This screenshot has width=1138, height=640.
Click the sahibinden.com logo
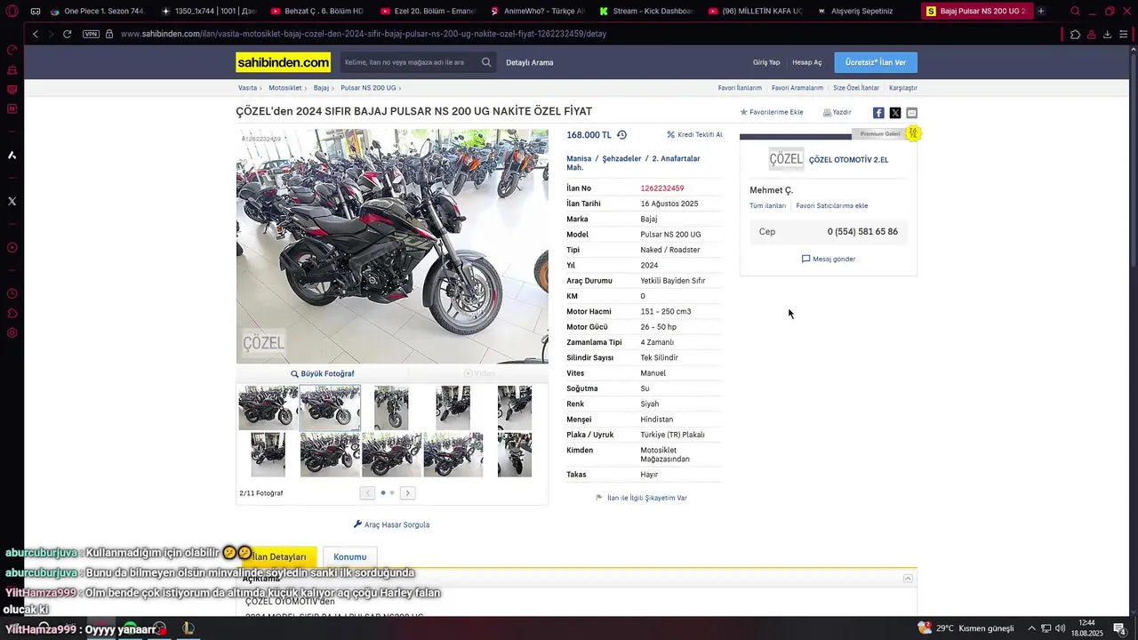pos(283,62)
